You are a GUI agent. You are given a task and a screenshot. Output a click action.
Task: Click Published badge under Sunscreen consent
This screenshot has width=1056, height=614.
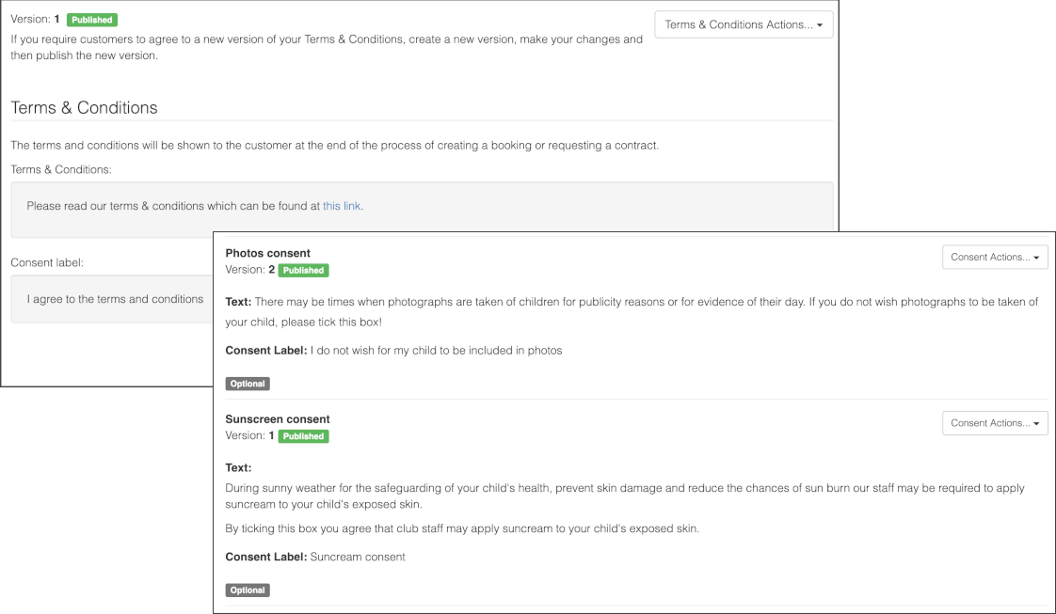[x=303, y=436]
